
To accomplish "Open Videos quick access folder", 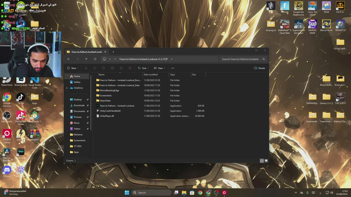I will (77, 129).
